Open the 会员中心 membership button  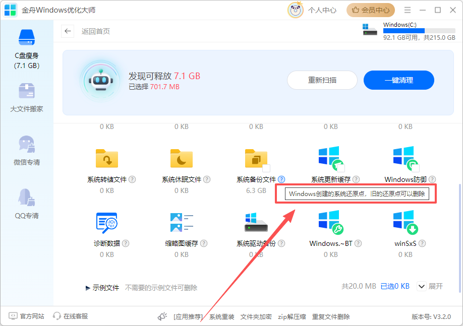tap(371, 10)
